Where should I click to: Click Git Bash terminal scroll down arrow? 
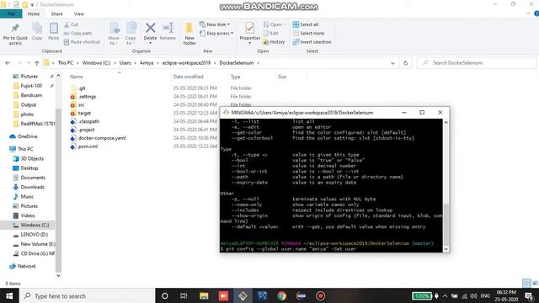[446, 249]
